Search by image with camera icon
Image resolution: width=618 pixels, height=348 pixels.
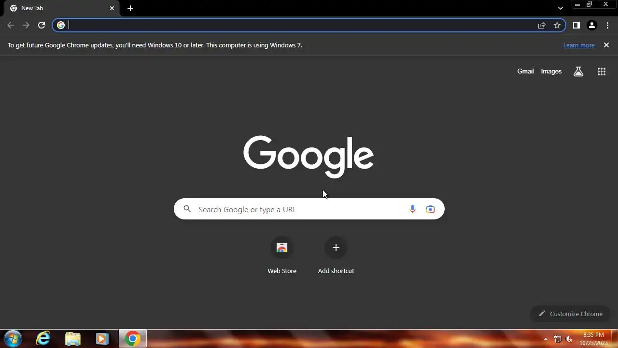pos(430,209)
